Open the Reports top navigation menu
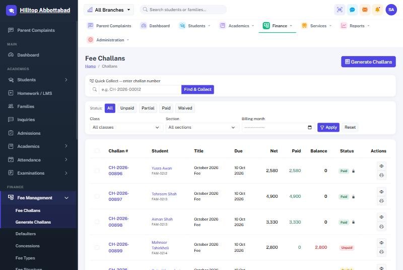 (x=355, y=26)
